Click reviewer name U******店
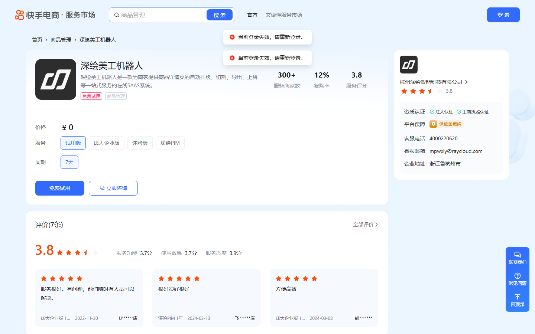This screenshot has width=535, height=334. tap(128, 318)
